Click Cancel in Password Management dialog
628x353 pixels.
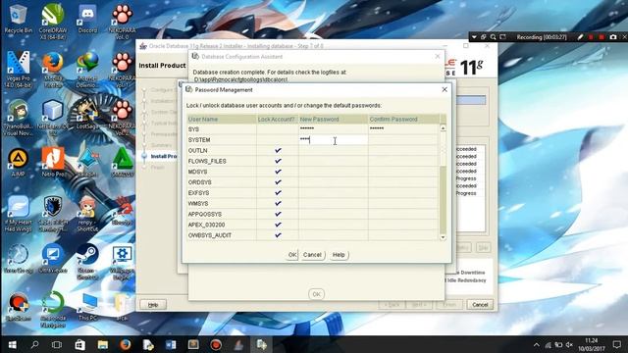click(312, 255)
